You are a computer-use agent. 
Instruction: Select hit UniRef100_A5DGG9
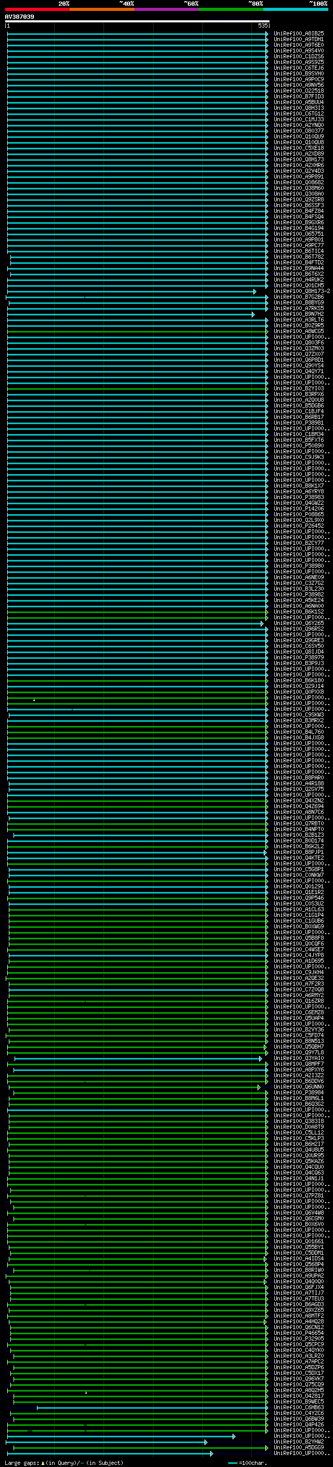[x=298, y=1448]
